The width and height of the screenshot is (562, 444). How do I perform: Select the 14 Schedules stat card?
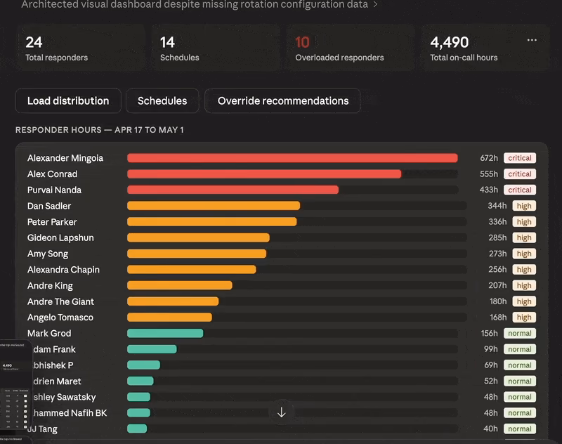pos(216,48)
